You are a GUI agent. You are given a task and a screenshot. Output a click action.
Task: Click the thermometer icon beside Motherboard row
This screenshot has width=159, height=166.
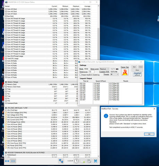pyautogui.click(x=6, y=155)
